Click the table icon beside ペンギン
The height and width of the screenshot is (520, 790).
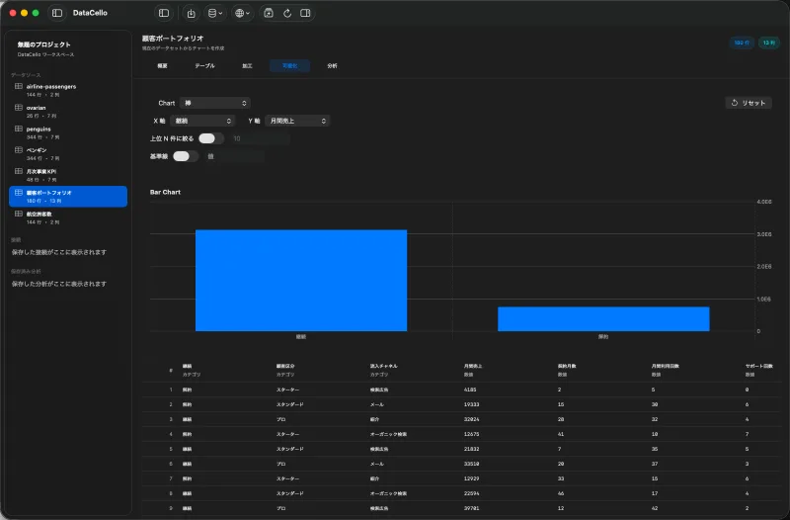point(19,150)
